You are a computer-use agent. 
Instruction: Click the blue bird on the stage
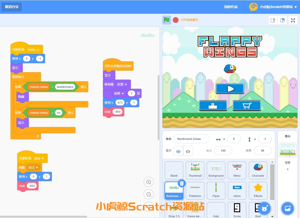click(x=230, y=69)
